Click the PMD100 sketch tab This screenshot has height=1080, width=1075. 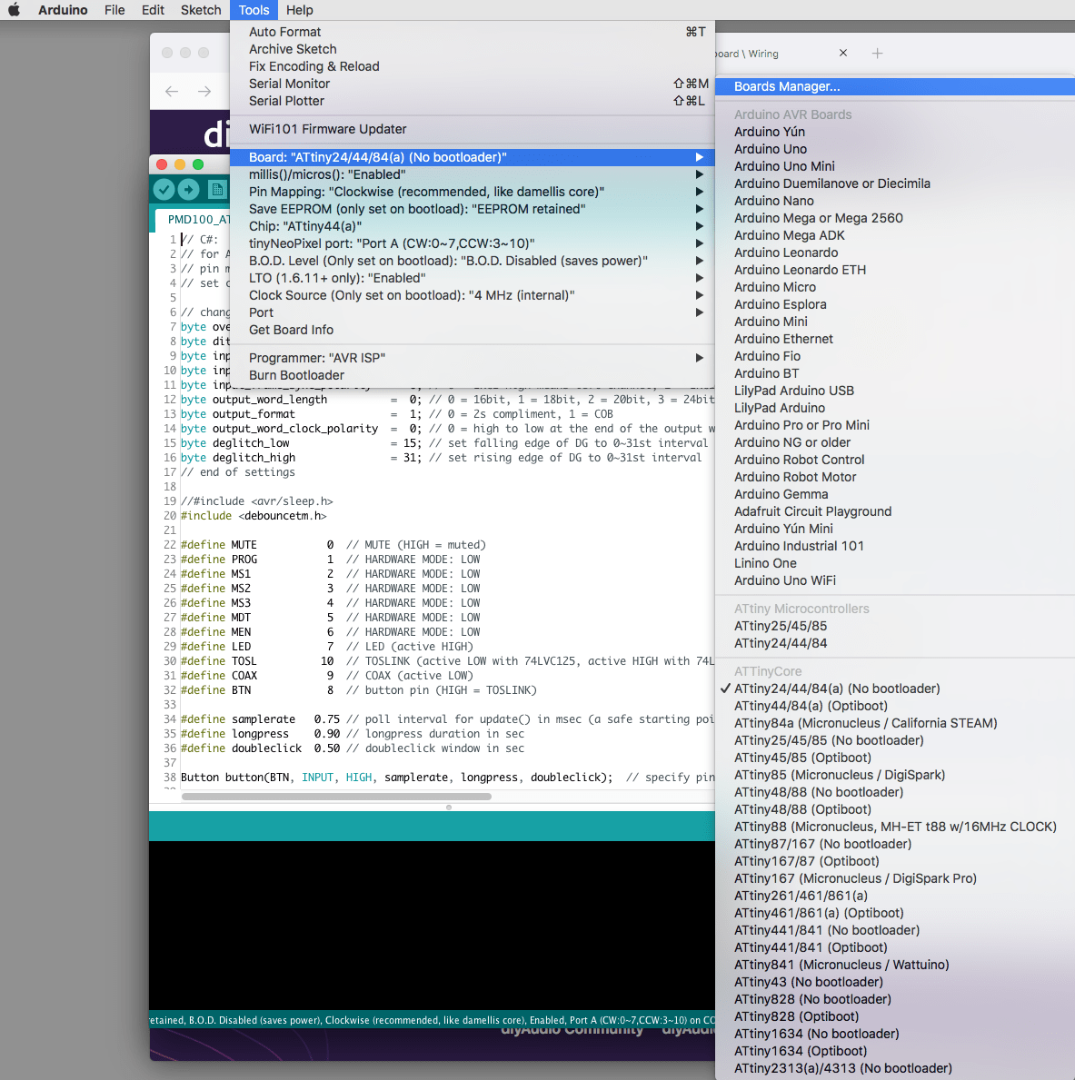(x=193, y=219)
